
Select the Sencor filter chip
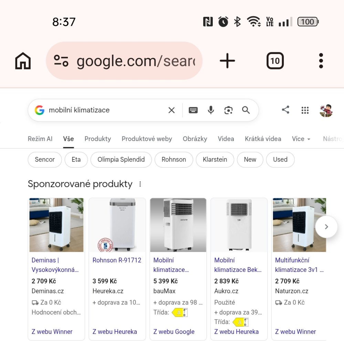coord(44,159)
